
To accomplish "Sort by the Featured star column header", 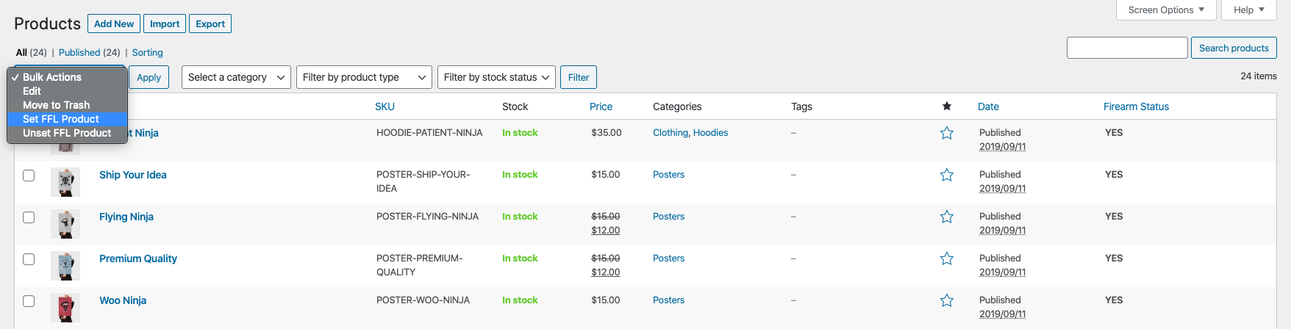I will tap(947, 106).
